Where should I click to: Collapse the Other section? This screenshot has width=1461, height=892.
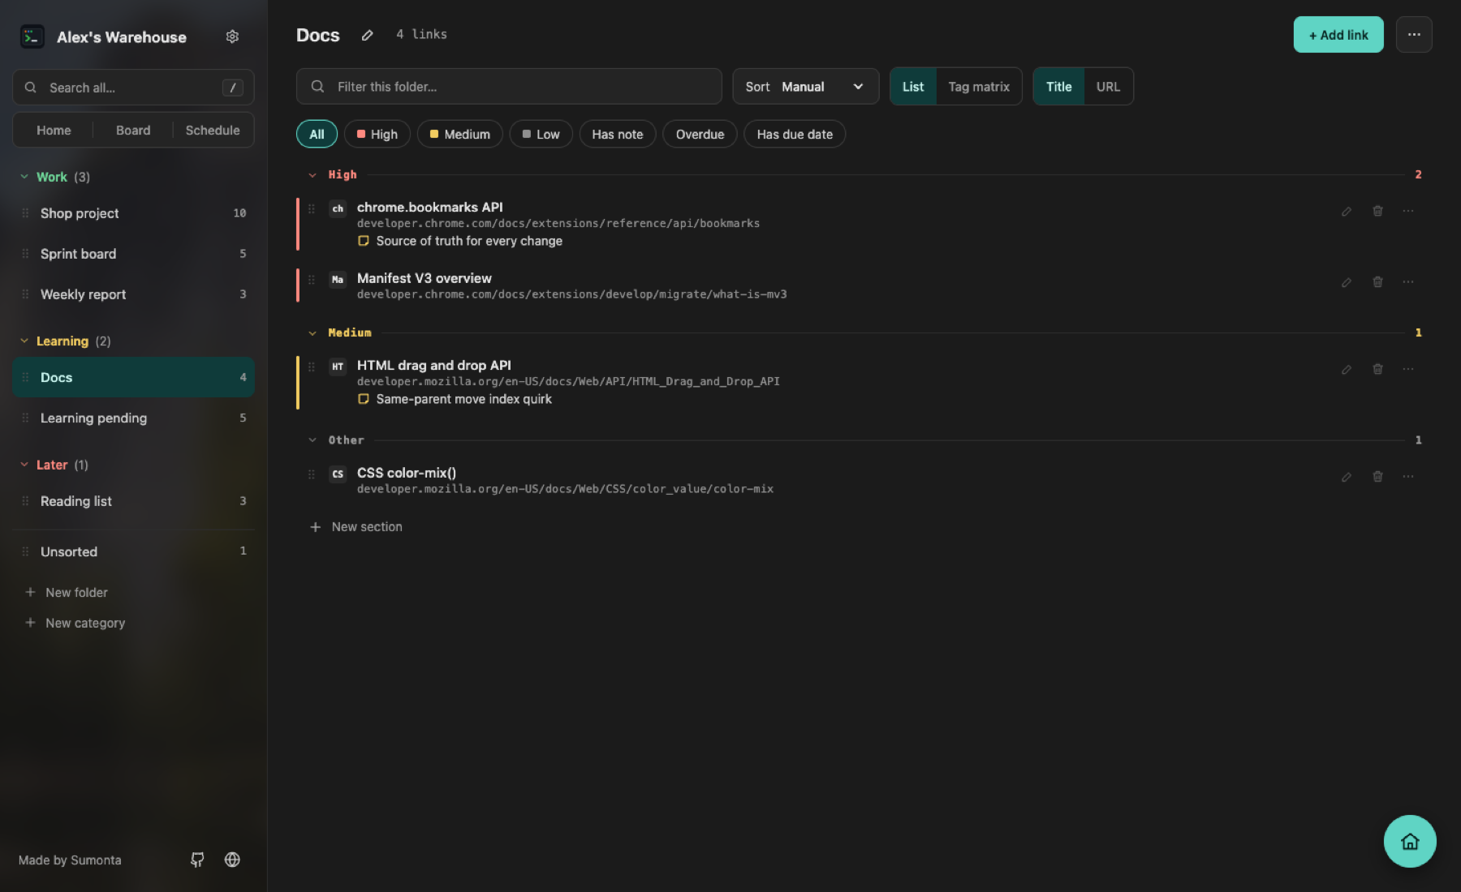click(312, 440)
